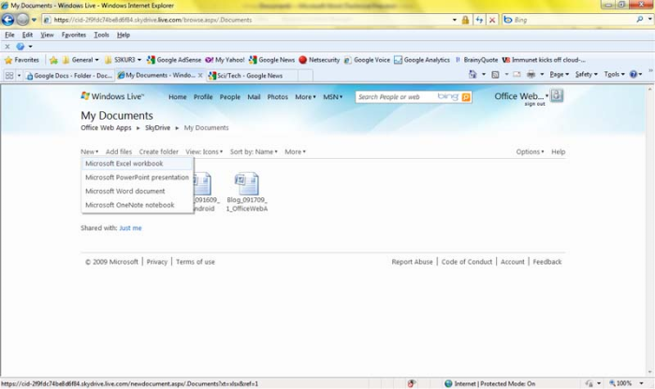Choose Microsoft Excel workbook

[x=138, y=164]
